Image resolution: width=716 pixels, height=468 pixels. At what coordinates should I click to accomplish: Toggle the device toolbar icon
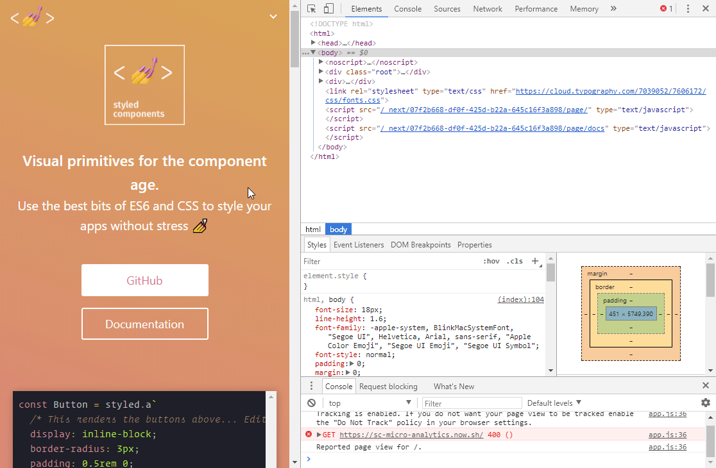[328, 9]
